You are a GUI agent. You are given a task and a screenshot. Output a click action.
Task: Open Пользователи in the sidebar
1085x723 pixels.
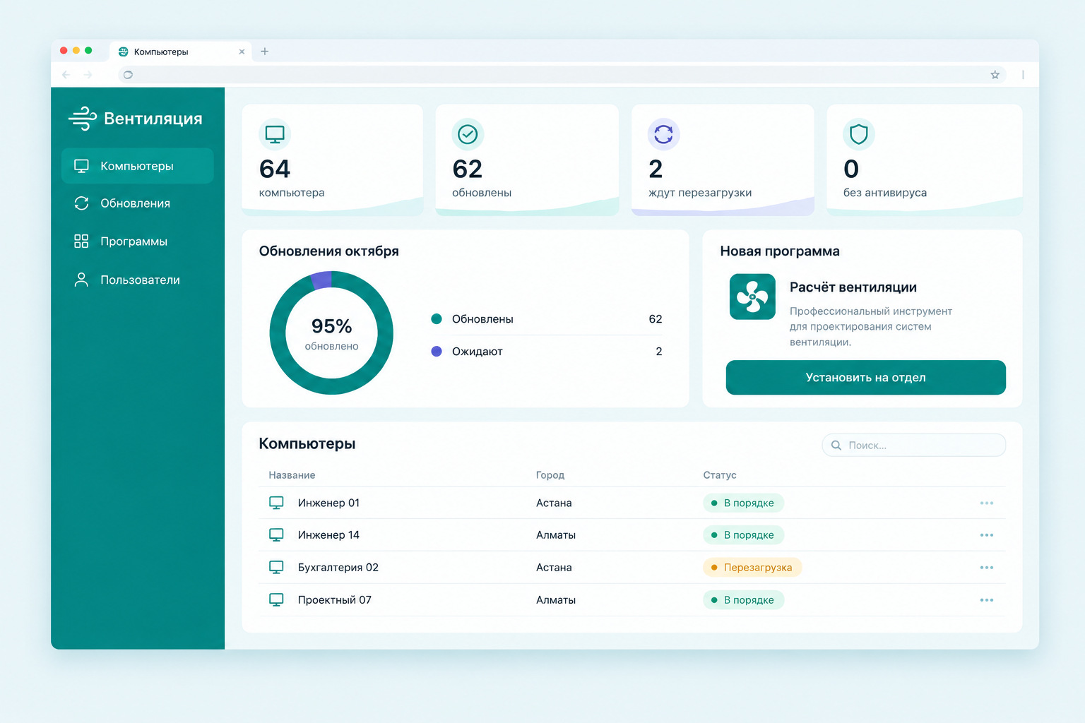point(137,280)
